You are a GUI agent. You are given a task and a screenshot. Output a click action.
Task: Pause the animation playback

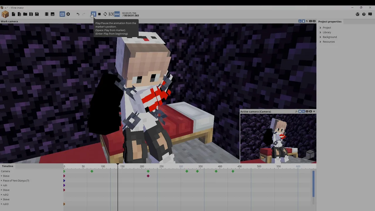(93, 14)
